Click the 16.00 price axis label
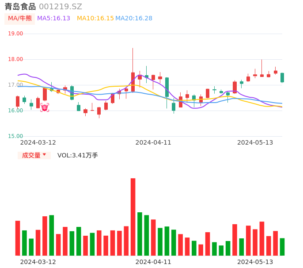Viewport: 303px width, 268px height. (x=15, y=111)
